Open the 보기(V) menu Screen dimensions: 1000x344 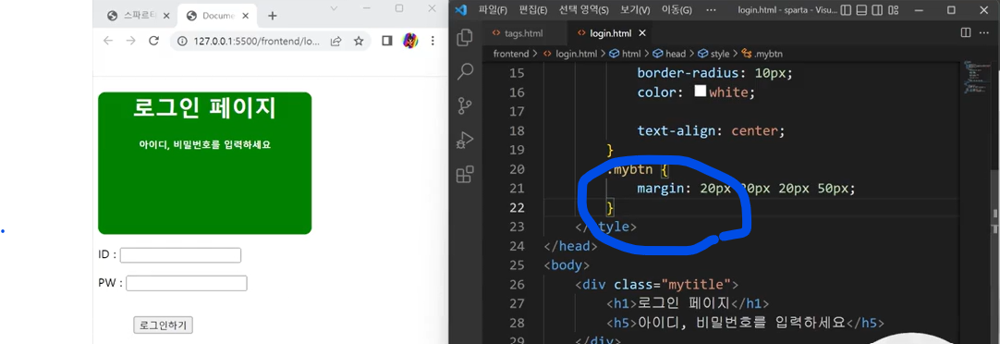pos(635,9)
